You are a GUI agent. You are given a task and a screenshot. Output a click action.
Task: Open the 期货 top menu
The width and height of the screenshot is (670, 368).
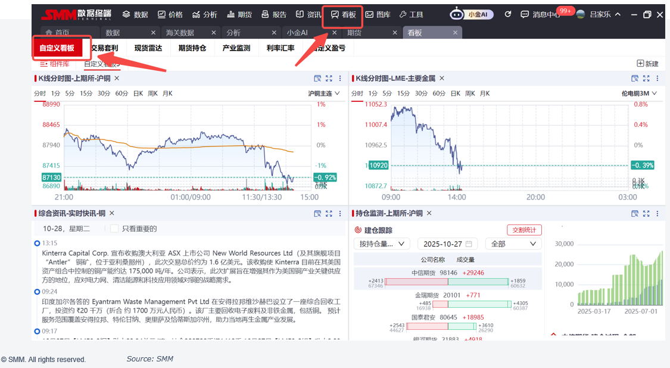point(239,14)
